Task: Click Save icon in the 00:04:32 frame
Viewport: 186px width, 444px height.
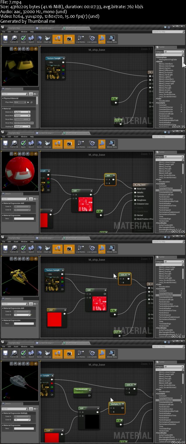Action: pos(5,249)
